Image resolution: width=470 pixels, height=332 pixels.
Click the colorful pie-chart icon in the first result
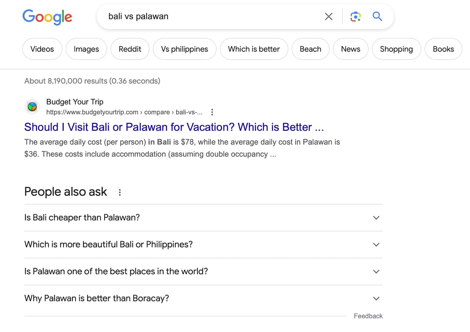pos(32,107)
